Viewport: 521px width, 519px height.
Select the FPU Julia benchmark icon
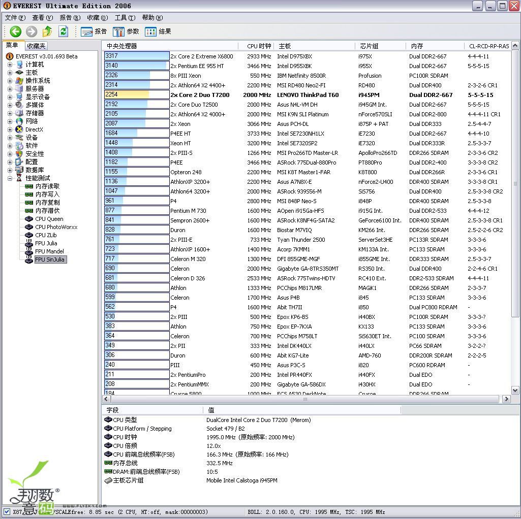pyautogui.click(x=29, y=243)
